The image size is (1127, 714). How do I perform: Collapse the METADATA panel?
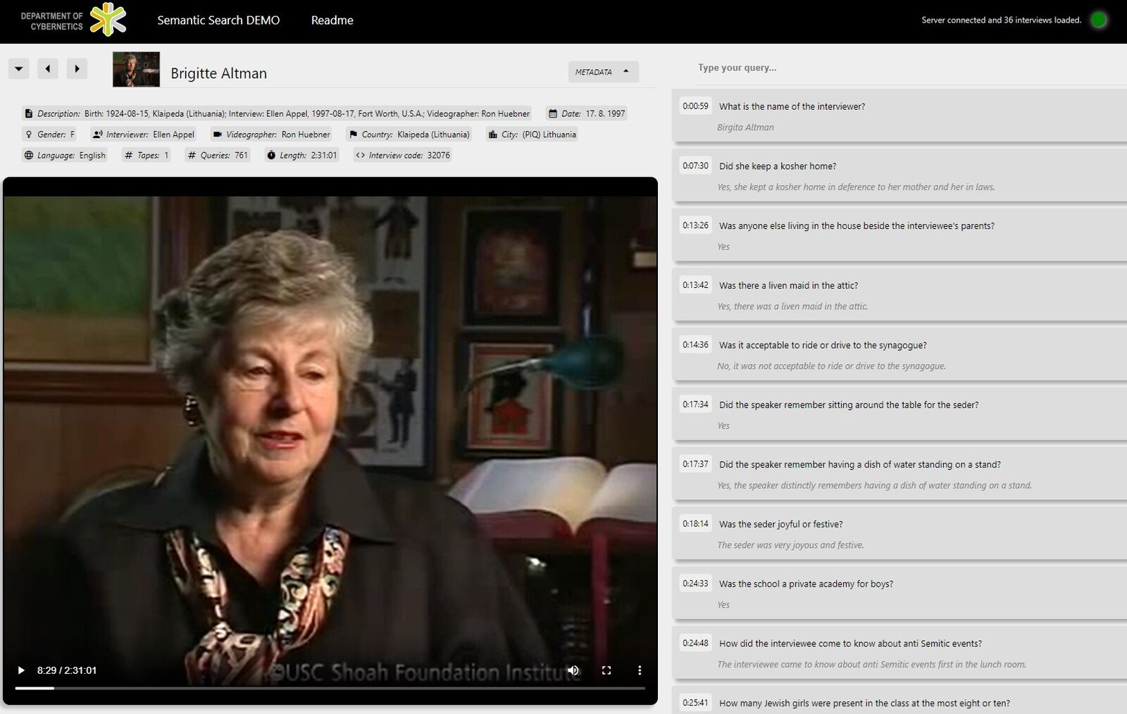603,72
